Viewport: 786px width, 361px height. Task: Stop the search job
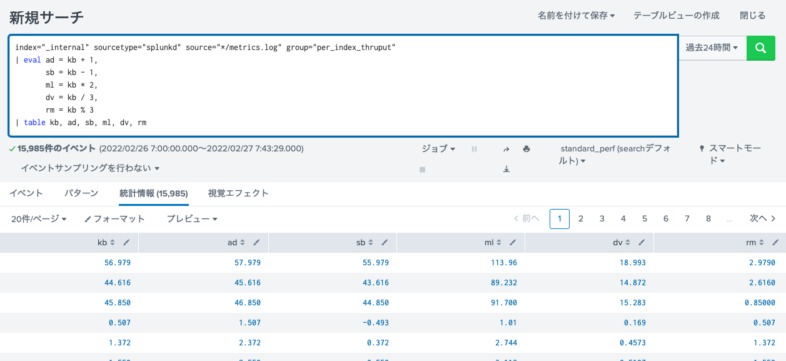click(x=423, y=169)
